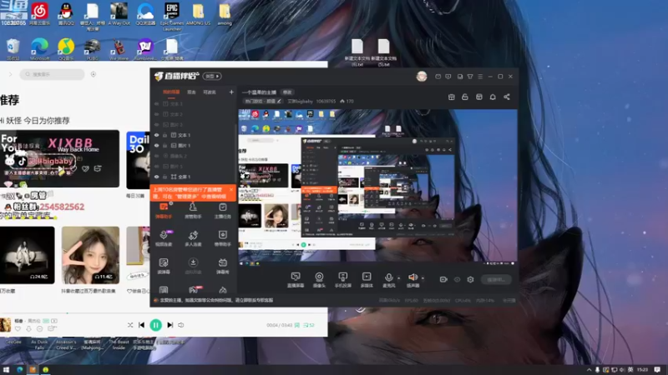Toggle visibility of 文本 1 source
This screenshot has width=668, height=375.
pos(156,135)
